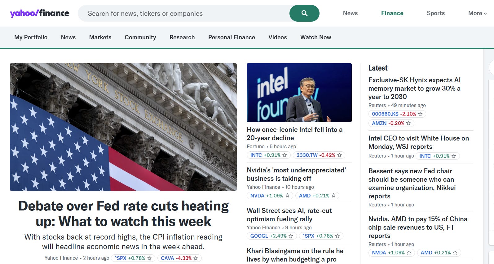Star the GOOGL ticker chip

(x=291, y=236)
